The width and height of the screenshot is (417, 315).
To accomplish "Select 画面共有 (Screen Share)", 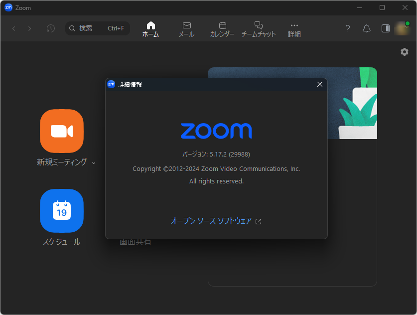I will (x=136, y=242).
